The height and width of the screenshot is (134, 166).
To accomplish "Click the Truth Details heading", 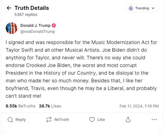I will point(32,8).
